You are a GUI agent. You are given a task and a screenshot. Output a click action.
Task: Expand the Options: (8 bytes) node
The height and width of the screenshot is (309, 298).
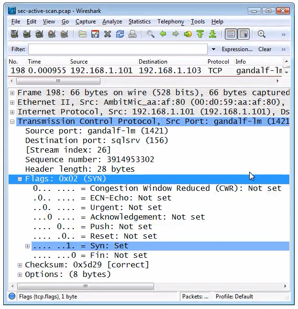click(20, 275)
